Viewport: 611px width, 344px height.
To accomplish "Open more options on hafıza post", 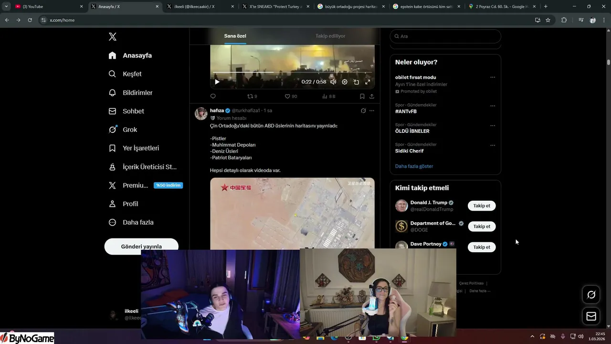I will coord(372,110).
